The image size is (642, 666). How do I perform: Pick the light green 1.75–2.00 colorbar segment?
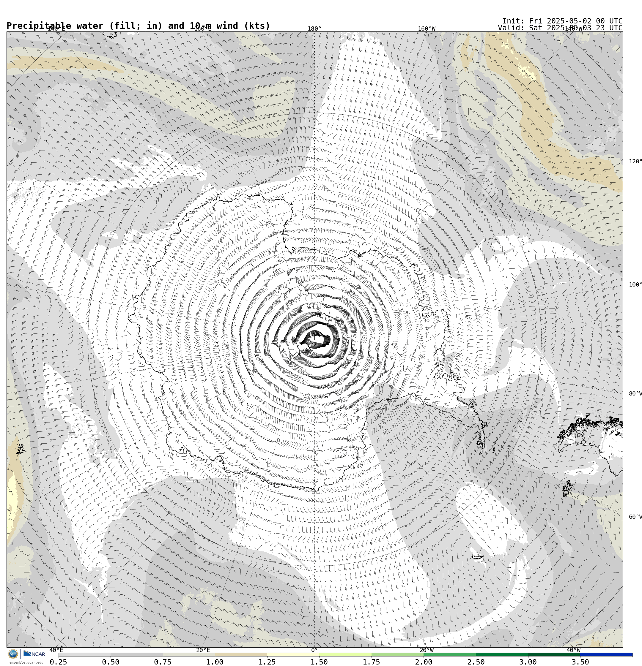pos(397,654)
